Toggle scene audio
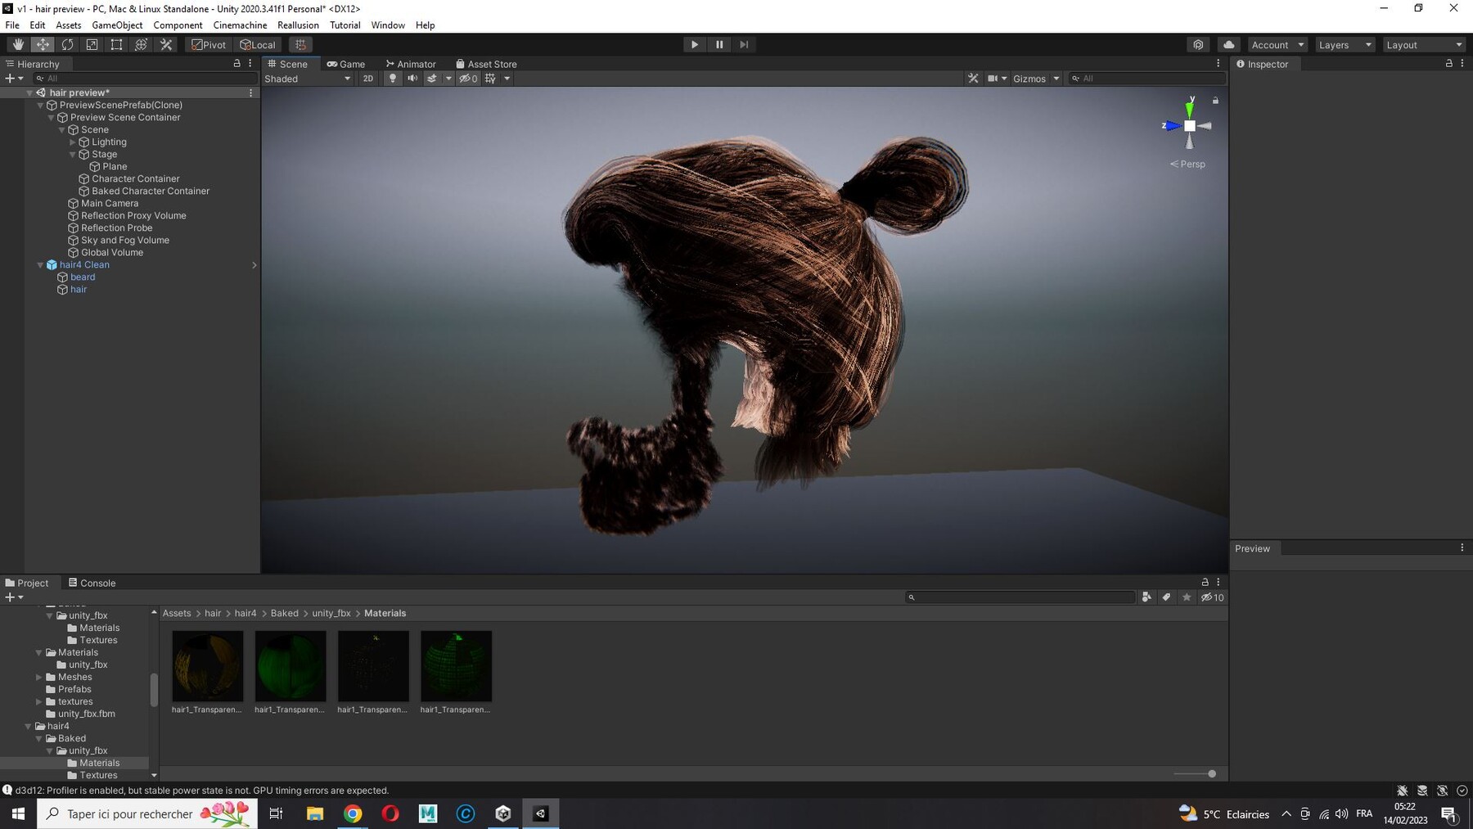 [x=412, y=79]
